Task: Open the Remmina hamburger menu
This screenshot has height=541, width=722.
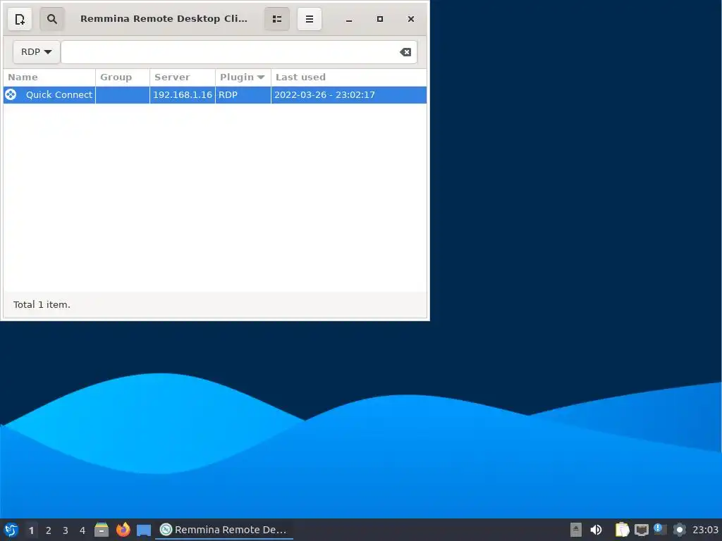Action: coord(310,19)
